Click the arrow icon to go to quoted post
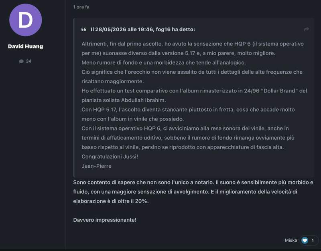This screenshot has height=251, width=321. 306,29
